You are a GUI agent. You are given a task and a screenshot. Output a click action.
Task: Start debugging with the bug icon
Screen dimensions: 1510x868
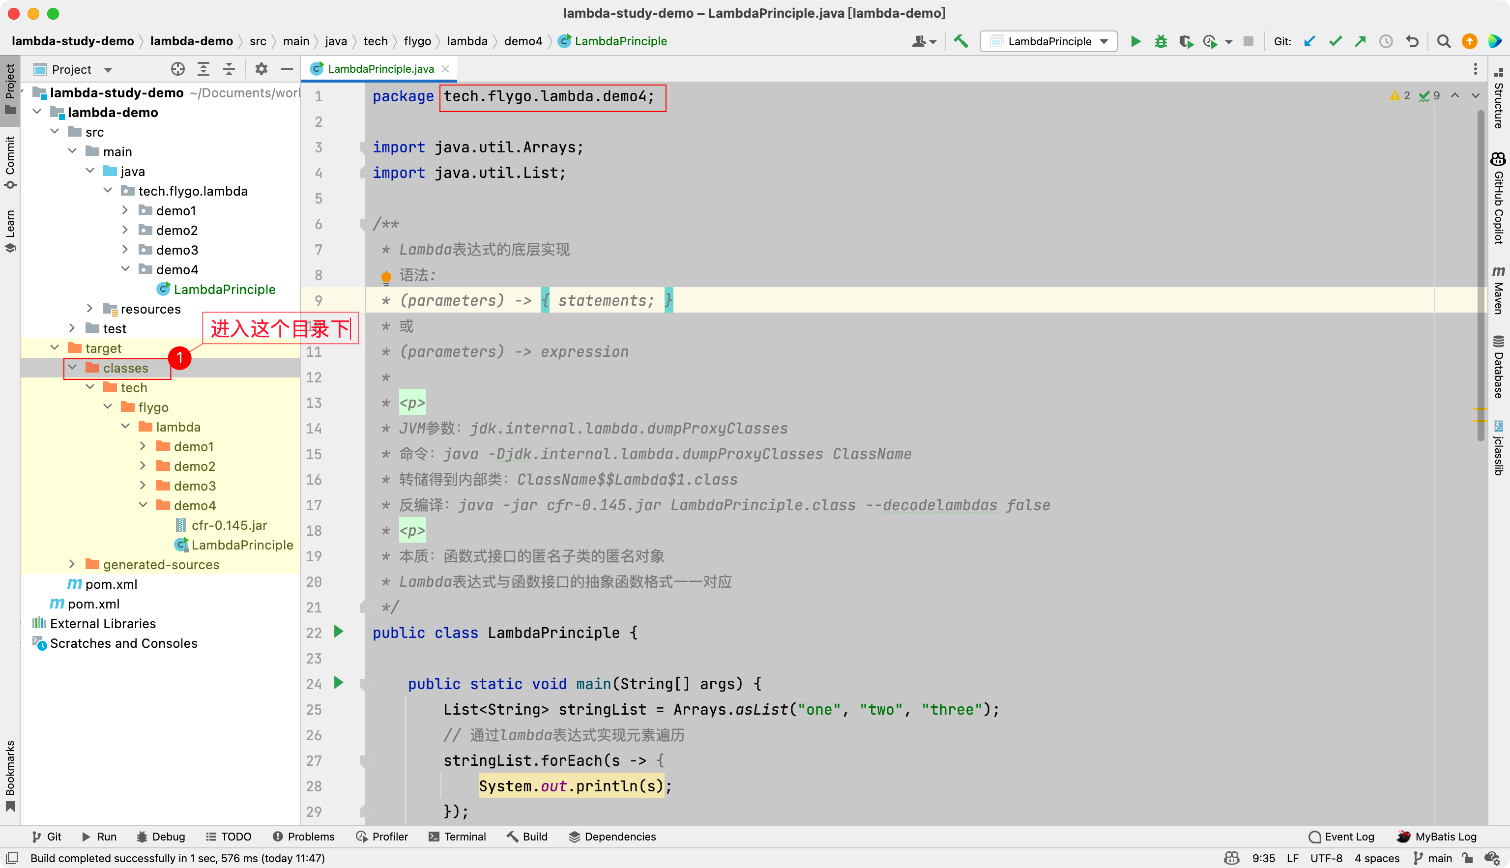tap(1161, 41)
